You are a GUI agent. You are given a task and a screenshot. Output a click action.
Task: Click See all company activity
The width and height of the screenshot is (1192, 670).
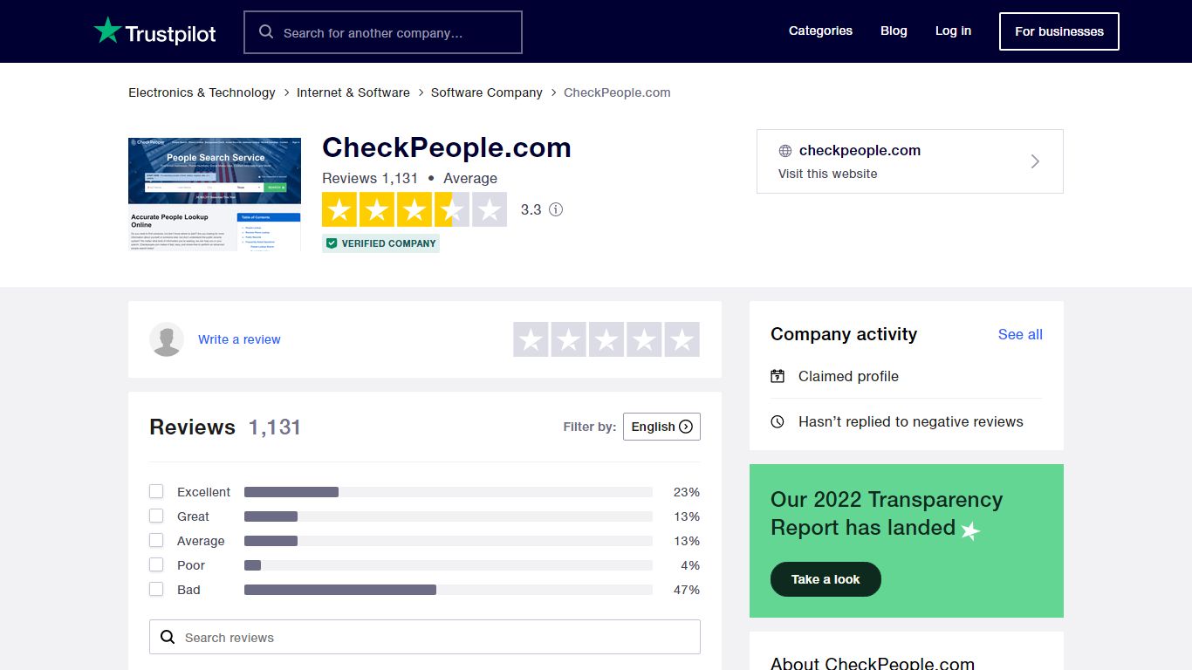click(x=1020, y=334)
